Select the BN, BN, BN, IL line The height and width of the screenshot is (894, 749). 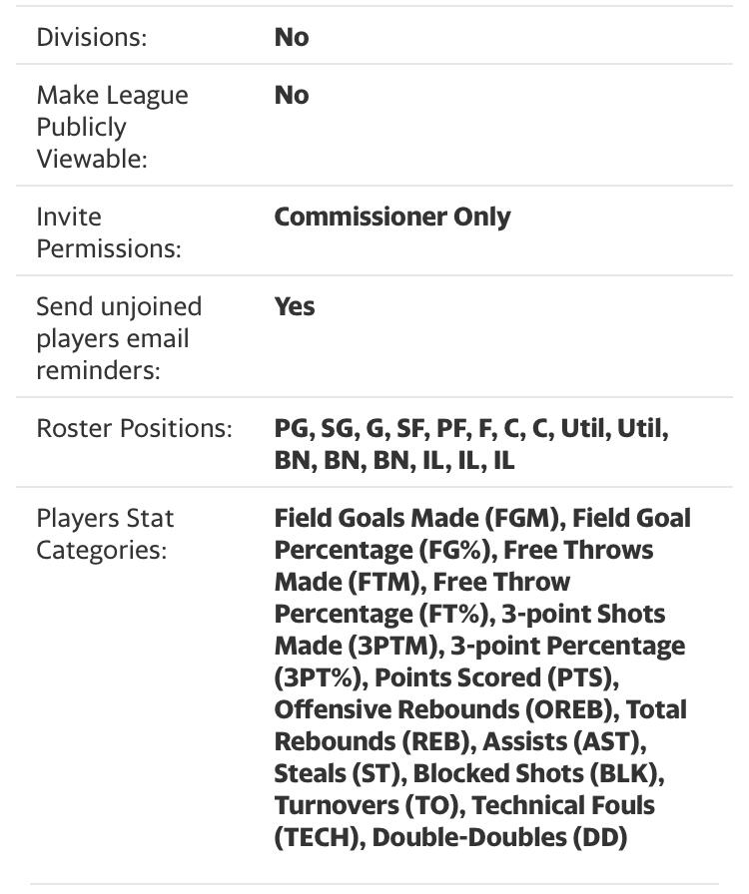tap(393, 460)
